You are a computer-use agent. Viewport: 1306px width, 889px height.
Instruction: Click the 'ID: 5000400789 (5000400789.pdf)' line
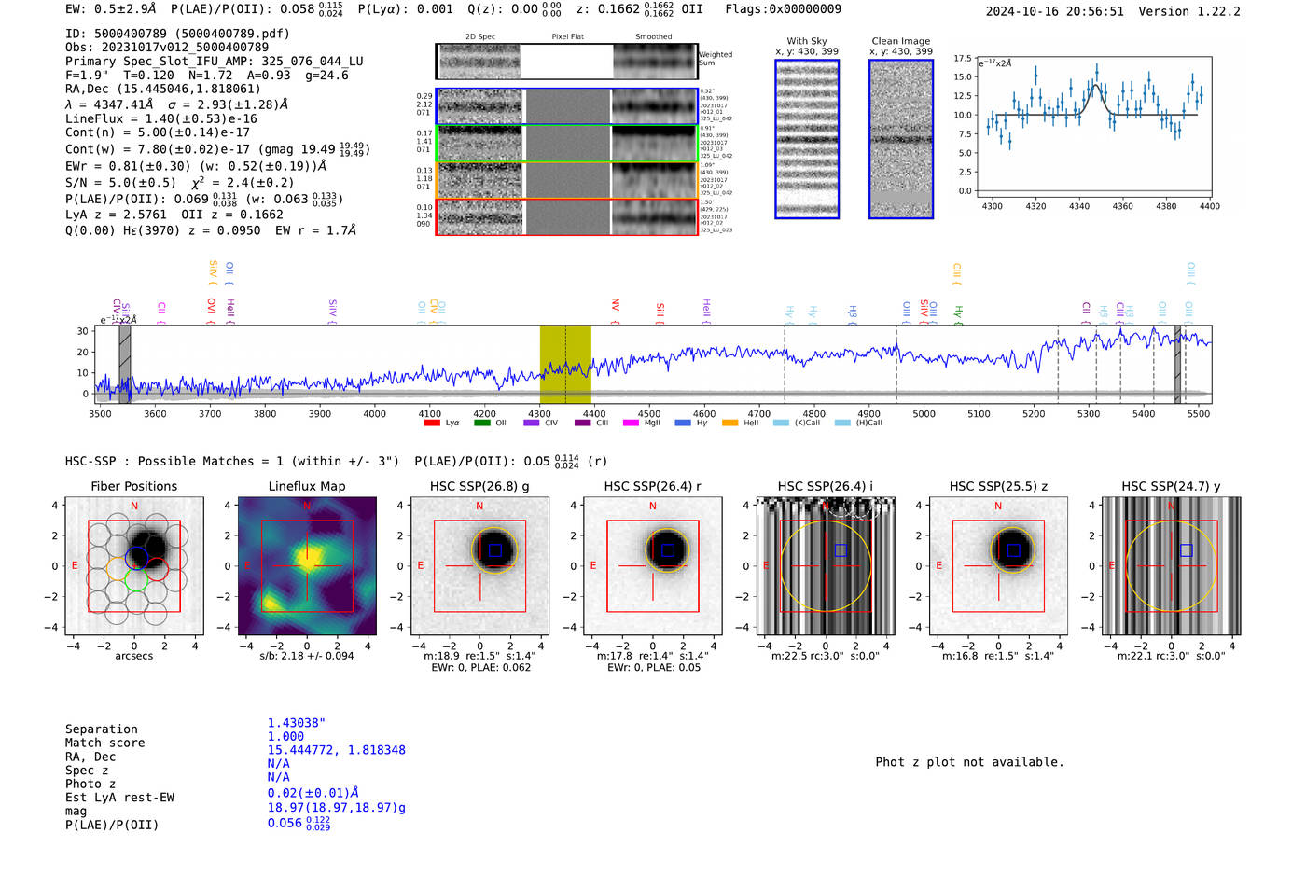coord(177,34)
